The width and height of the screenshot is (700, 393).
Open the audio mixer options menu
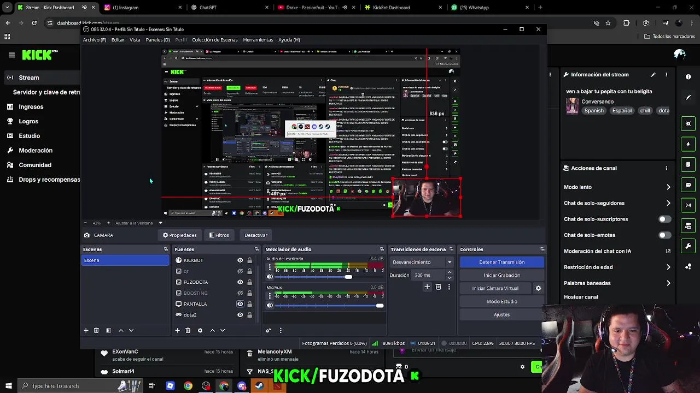point(281,330)
